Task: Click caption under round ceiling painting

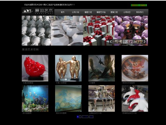Action: 128,83
